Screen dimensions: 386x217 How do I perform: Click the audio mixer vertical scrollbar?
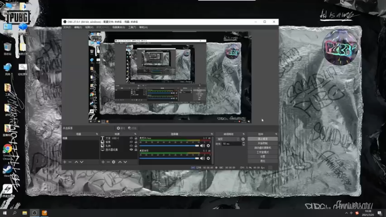(x=212, y=150)
